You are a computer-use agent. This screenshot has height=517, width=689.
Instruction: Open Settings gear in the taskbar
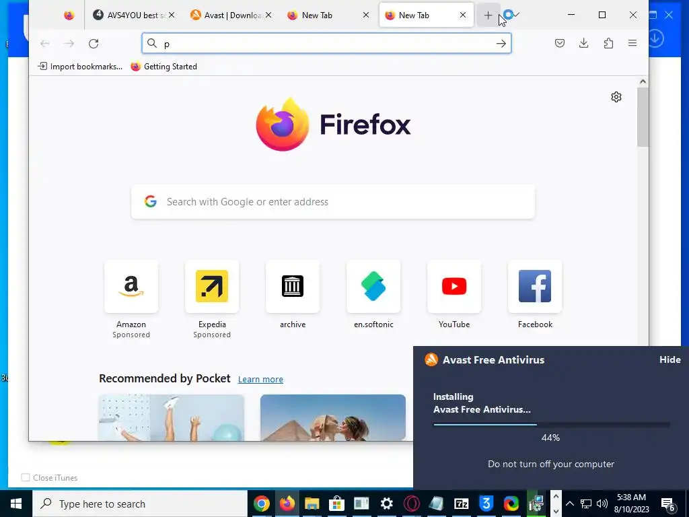pos(387,504)
